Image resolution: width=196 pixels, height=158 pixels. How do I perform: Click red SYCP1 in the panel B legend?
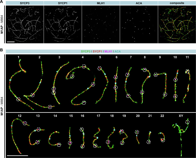point(97,51)
